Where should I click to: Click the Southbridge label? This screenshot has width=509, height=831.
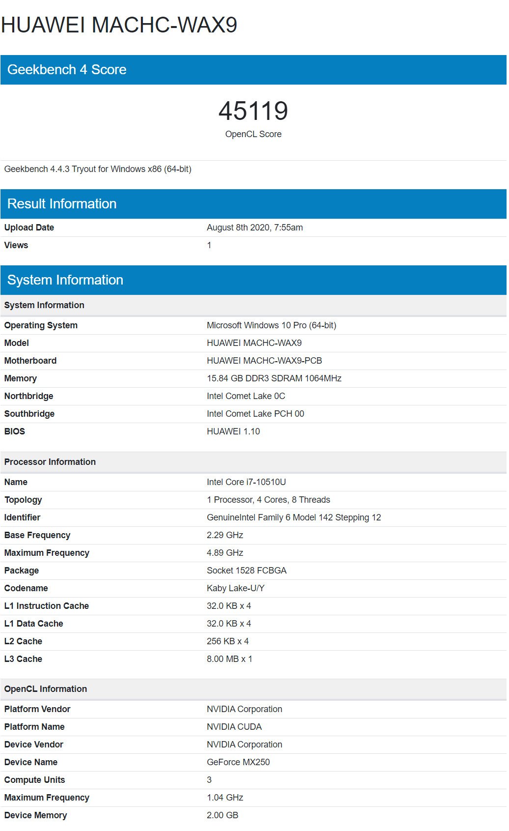coord(29,414)
